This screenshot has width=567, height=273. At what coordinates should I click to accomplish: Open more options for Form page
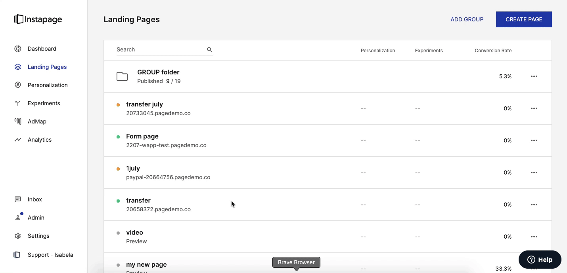point(534,140)
